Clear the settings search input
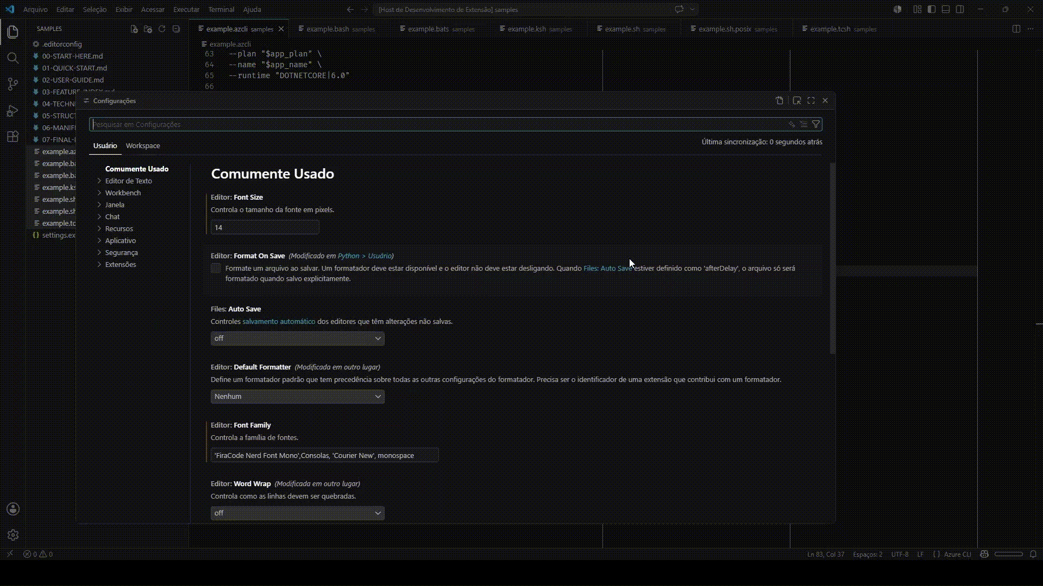The width and height of the screenshot is (1043, 586). 804,124
